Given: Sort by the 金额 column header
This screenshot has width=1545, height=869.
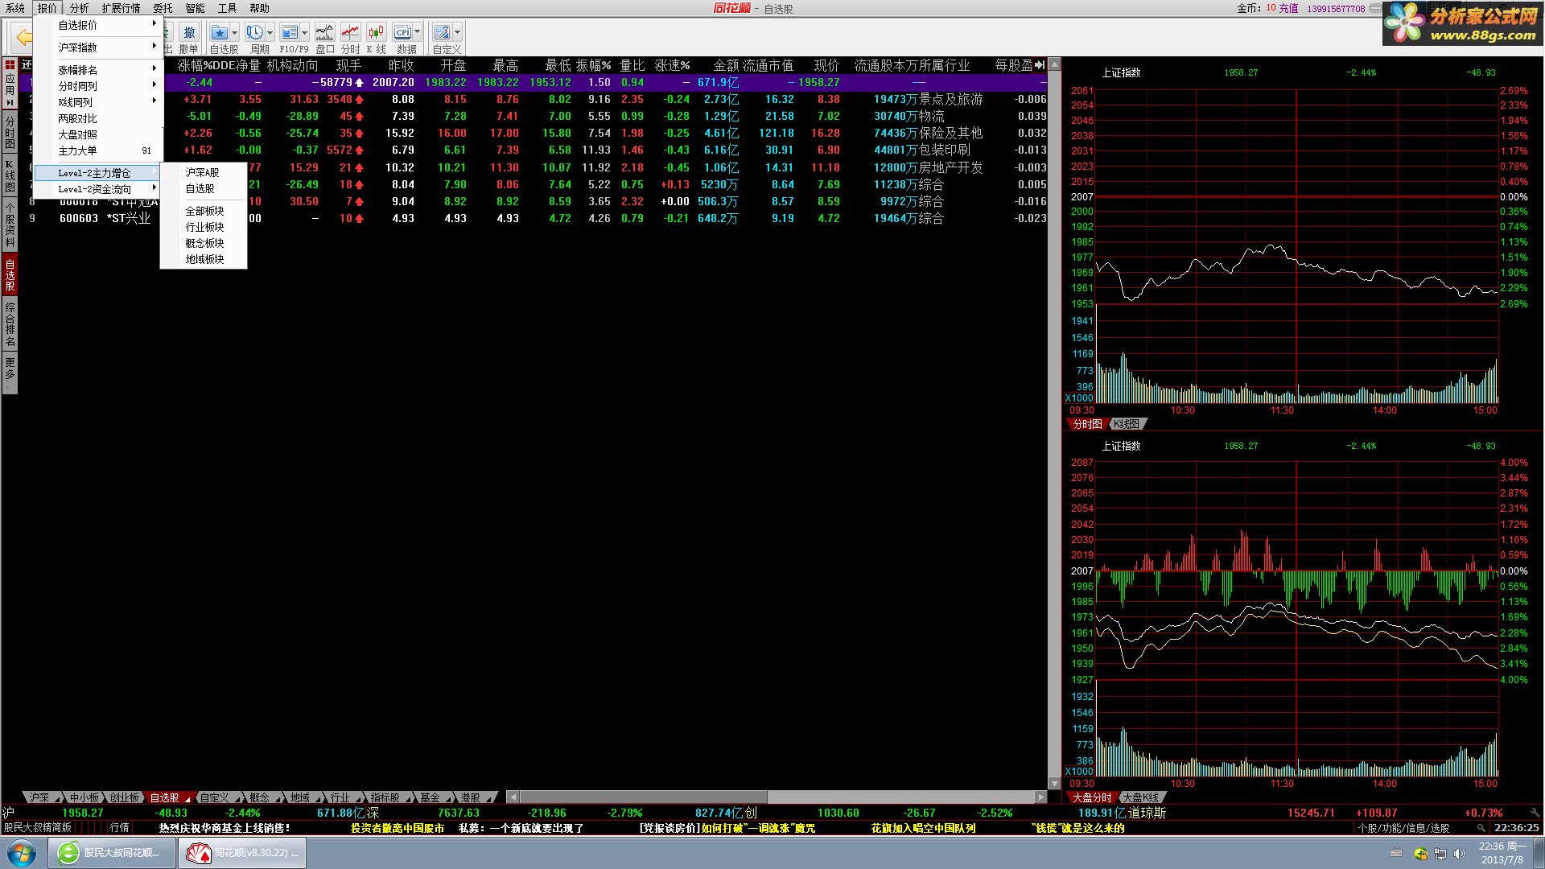Looking at the screenshot, I should pyautogui.click(x=725, y=65).
